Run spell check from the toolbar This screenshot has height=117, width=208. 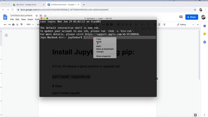(17, 25)
